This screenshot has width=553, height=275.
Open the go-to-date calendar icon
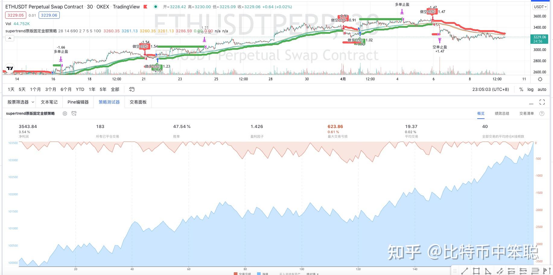pyautogui.click(x=131, y=89)
